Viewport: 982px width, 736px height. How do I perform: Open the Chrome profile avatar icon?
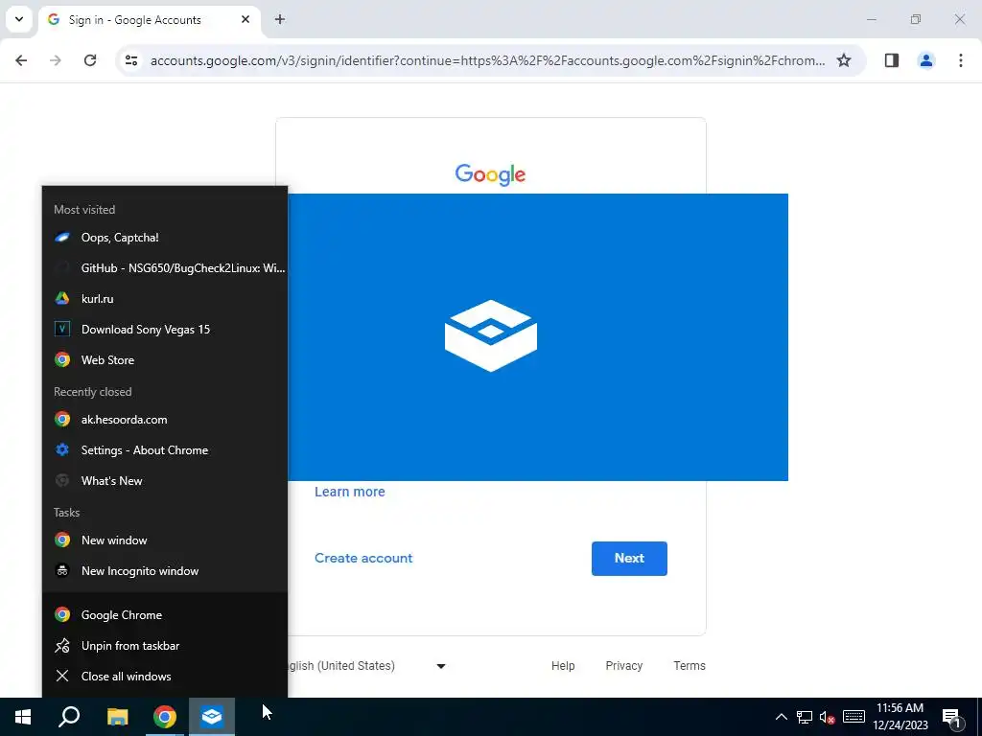926,60
